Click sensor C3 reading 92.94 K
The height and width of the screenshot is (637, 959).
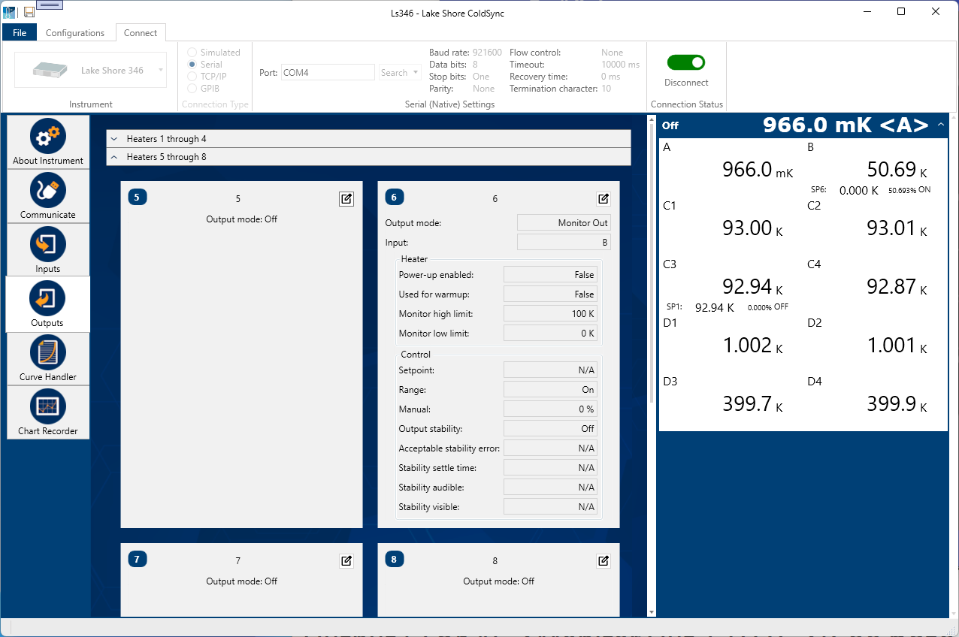[752, 287]
